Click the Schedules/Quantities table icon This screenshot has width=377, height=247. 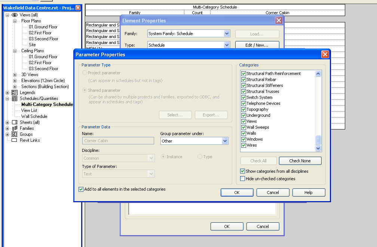click(15, 99)
